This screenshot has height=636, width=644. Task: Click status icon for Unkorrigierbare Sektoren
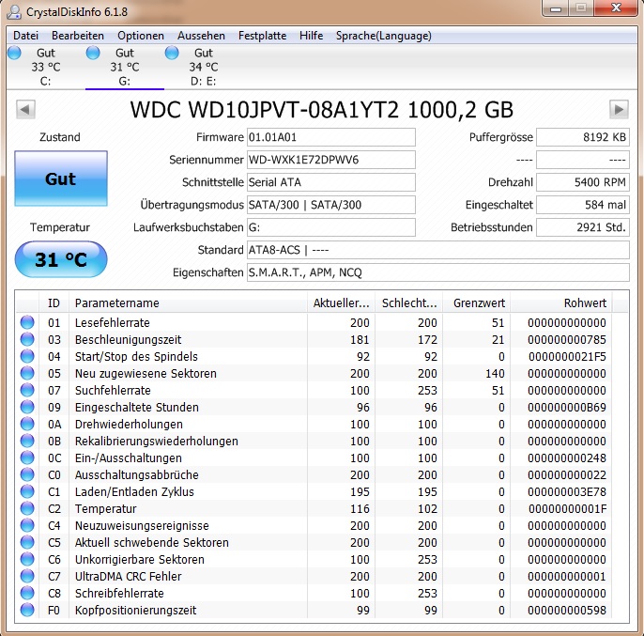pos(27,559)
